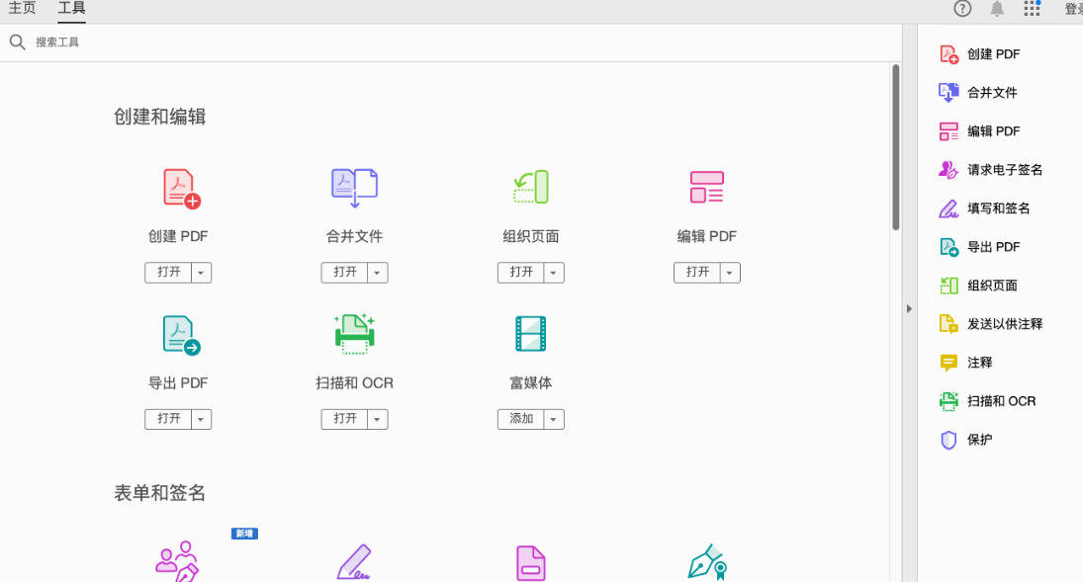Viewport: 1083px width, 582px height.
Task: Click the vertical scrollbar of tools list
Action: pos(895,148)
